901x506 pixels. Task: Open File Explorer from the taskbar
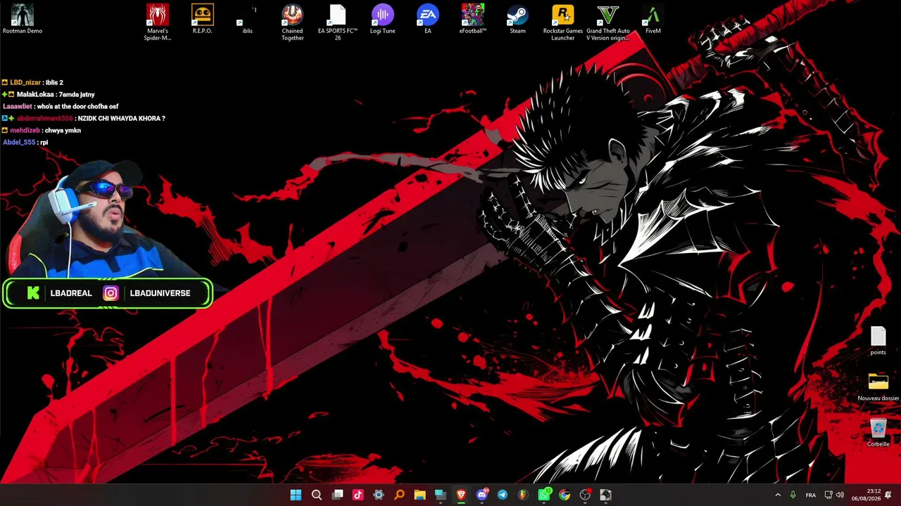click(420, 495)
